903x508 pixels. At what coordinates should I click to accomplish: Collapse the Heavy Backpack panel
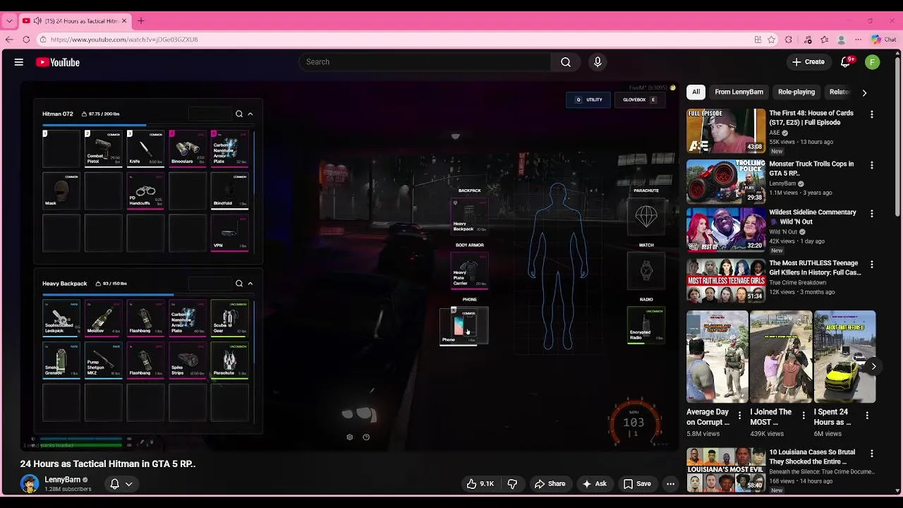click(x=250, y=284)
